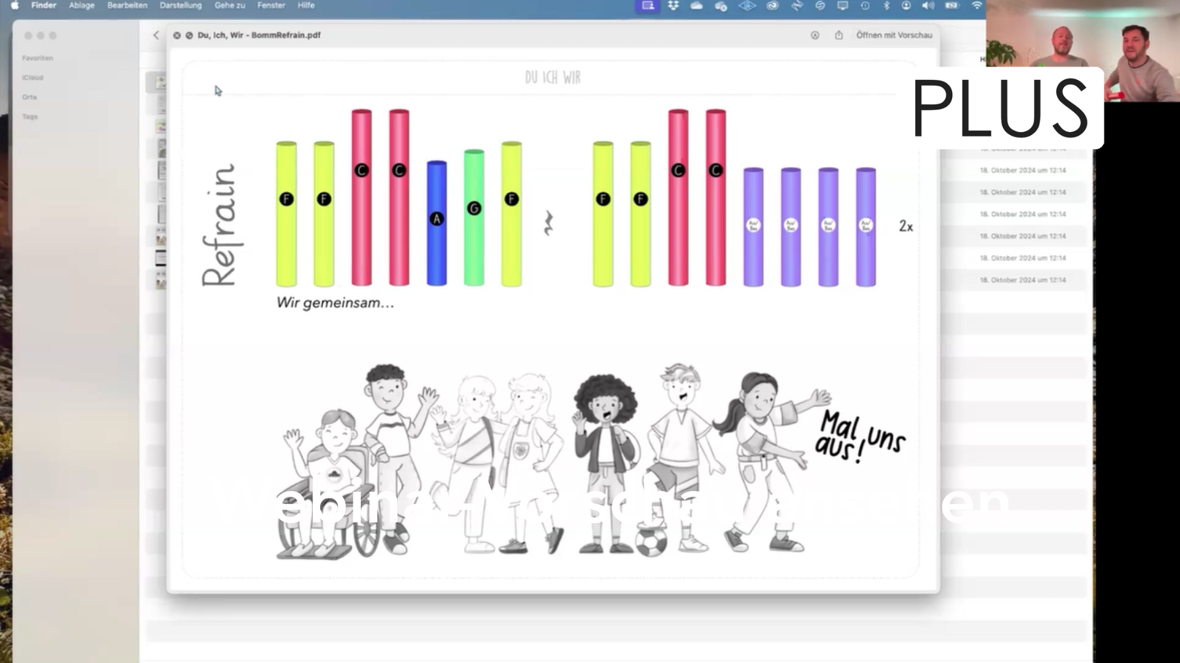This screenshot has width=1180, height=663.
Task: Open Creative Cloud menu bar icon
Action: (773, 6)
